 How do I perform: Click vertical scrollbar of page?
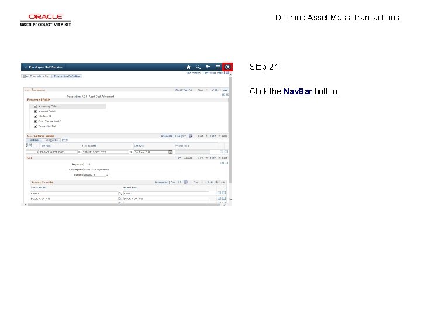click(230, 130)
